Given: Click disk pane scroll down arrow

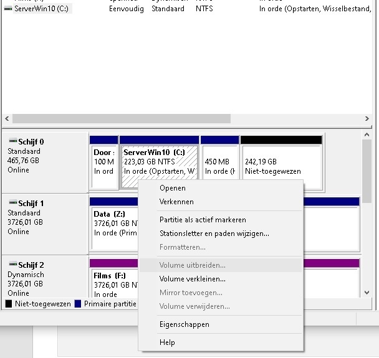Looking at the screenshot, I should click(x=367, y=293).
